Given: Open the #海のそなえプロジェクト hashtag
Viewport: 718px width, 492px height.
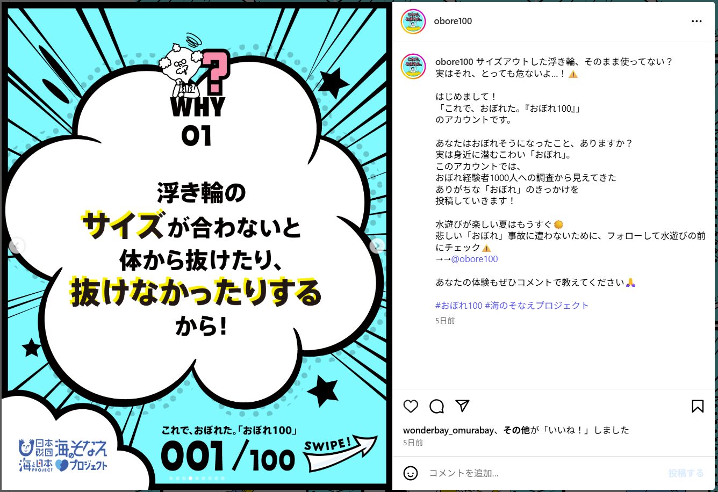Looking at the screenshot, I should (537, 305).
